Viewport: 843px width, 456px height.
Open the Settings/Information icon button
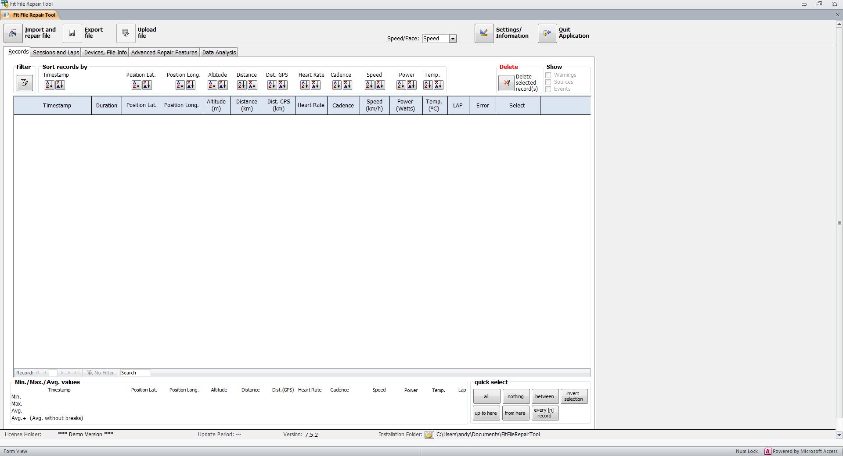pos(484,33)
